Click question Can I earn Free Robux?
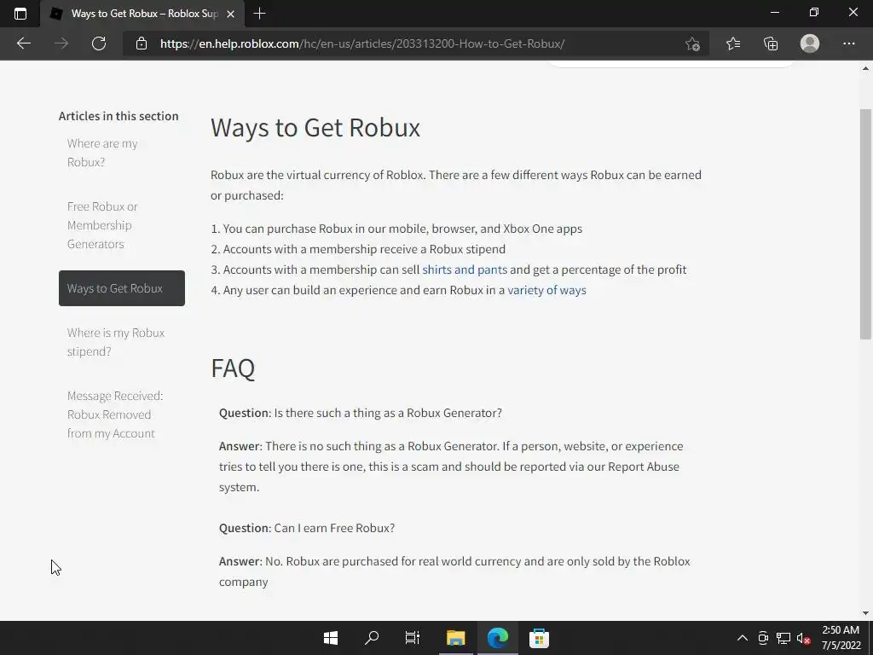Viewport: 873px width, 655px height. (x=307, y=528)
